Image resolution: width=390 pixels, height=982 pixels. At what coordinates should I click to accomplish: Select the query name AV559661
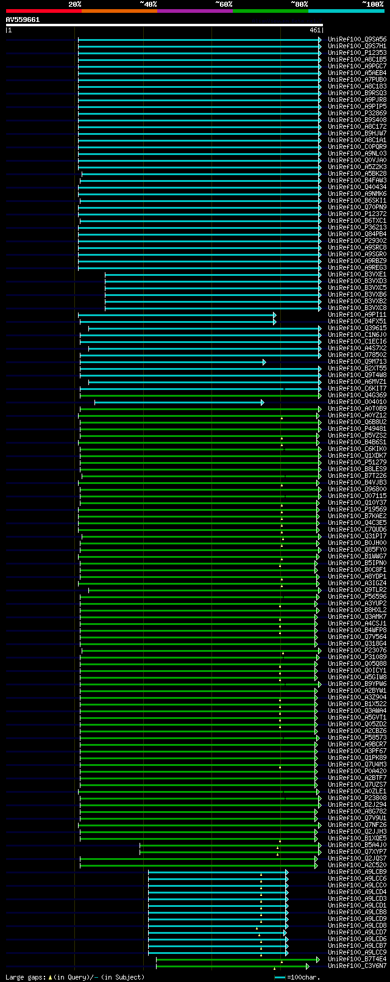point(23,20)
